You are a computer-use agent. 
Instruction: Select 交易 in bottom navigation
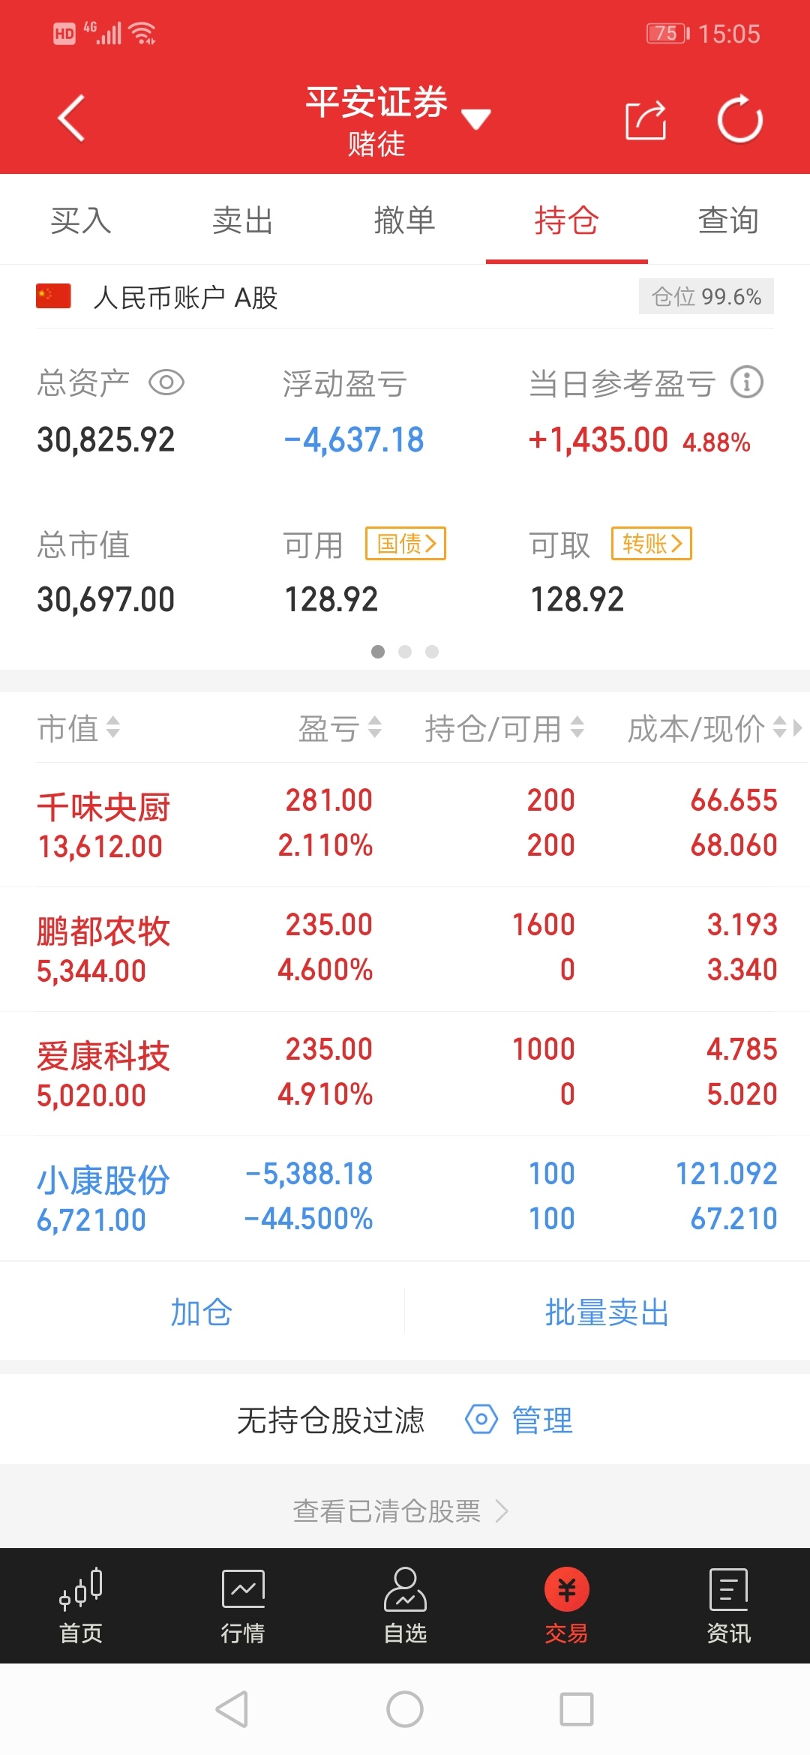(567, 1606)
